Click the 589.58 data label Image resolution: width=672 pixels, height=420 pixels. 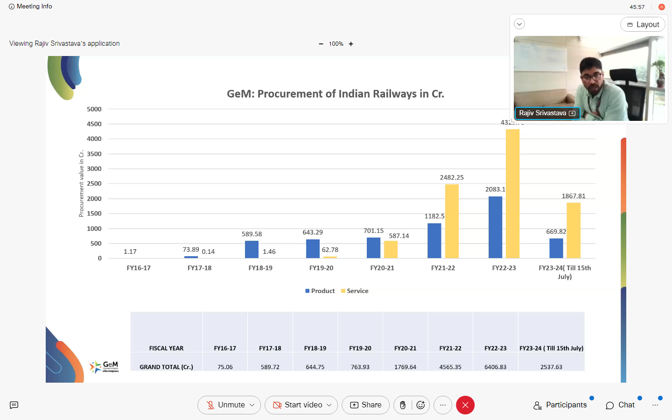pyautogui.click(x=252, y=234)
